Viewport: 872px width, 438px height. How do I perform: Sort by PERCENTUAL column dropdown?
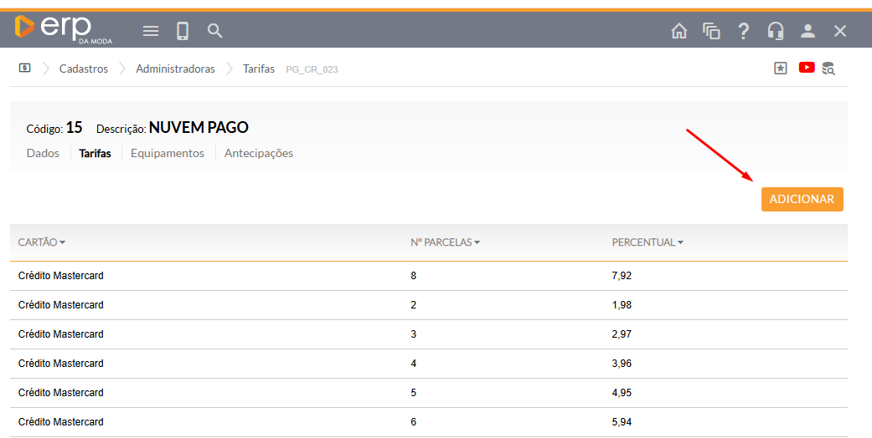point(648,242)
